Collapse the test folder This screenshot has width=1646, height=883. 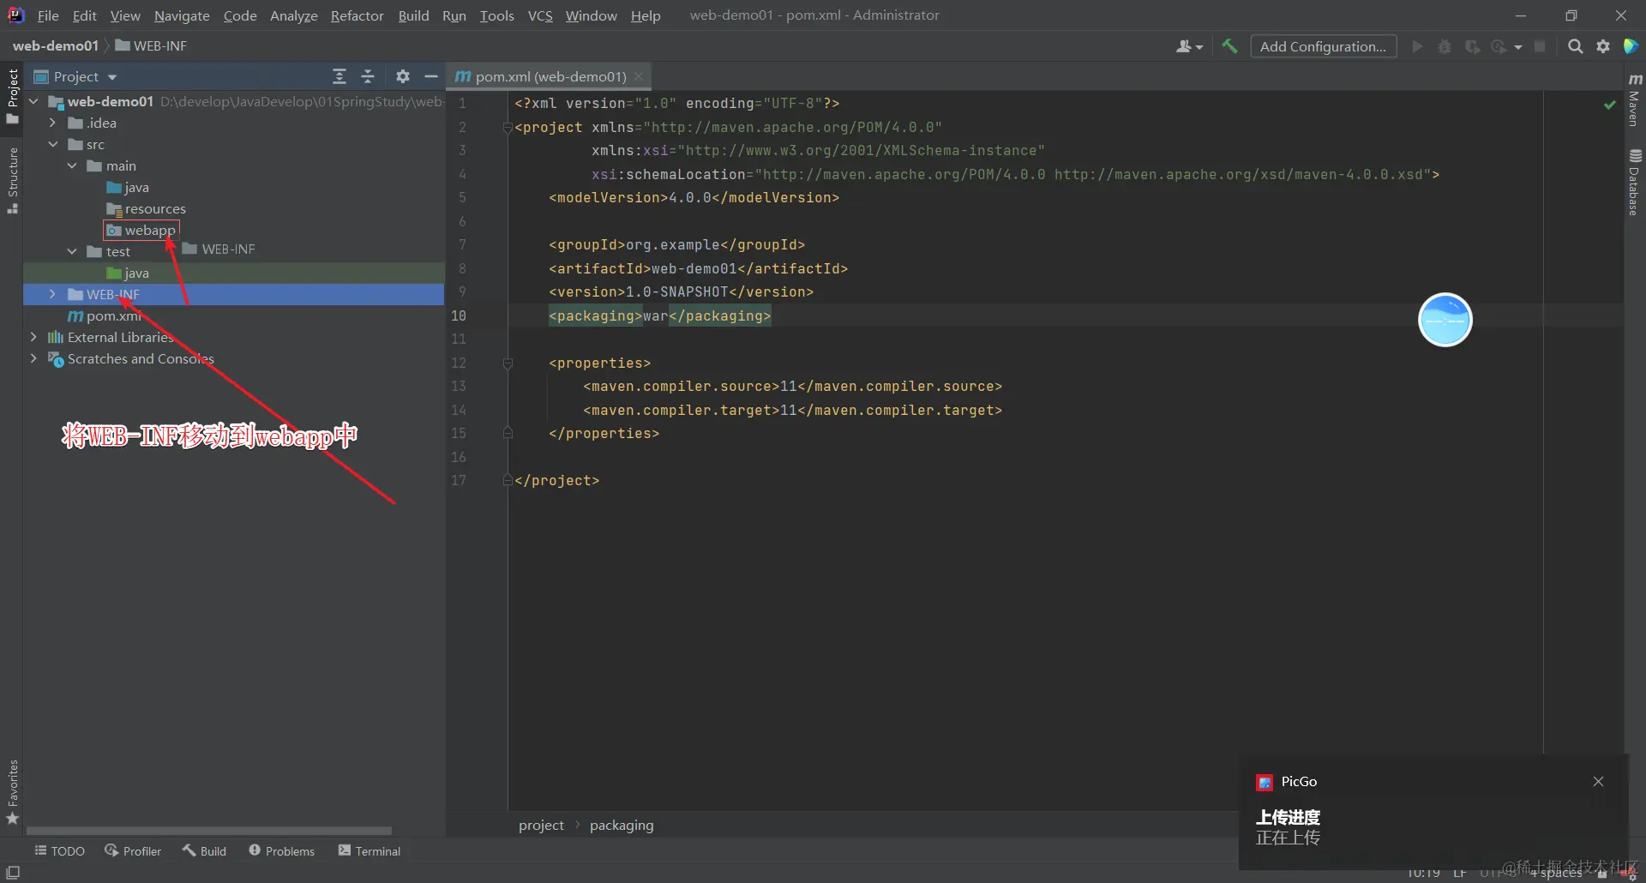click(72, 251)
